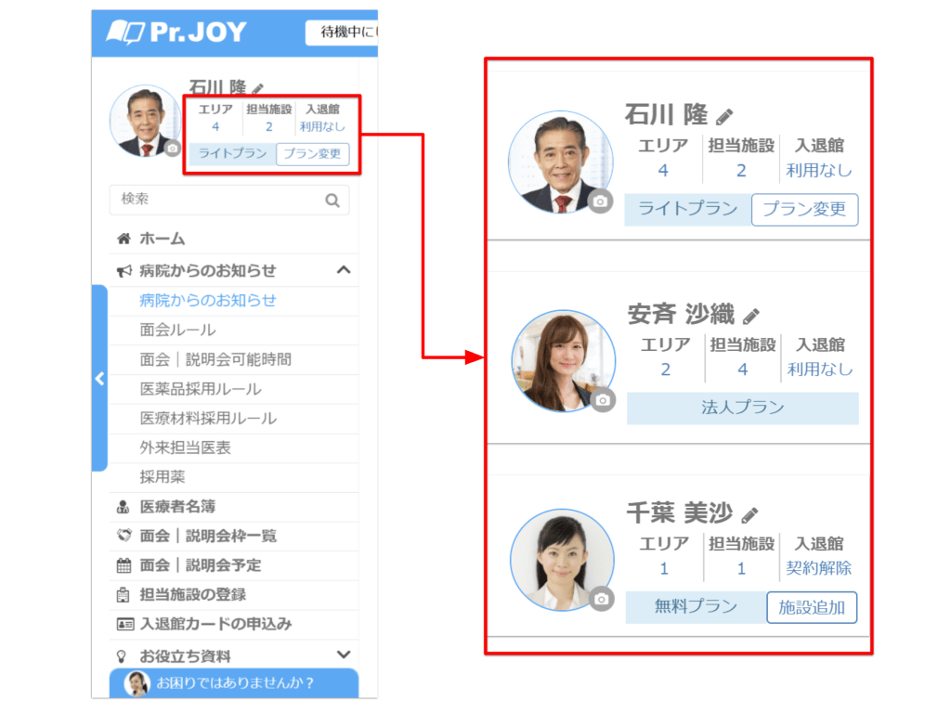
Task: Change 石川 隆's photo via camera icon
Action: (602, 202)
